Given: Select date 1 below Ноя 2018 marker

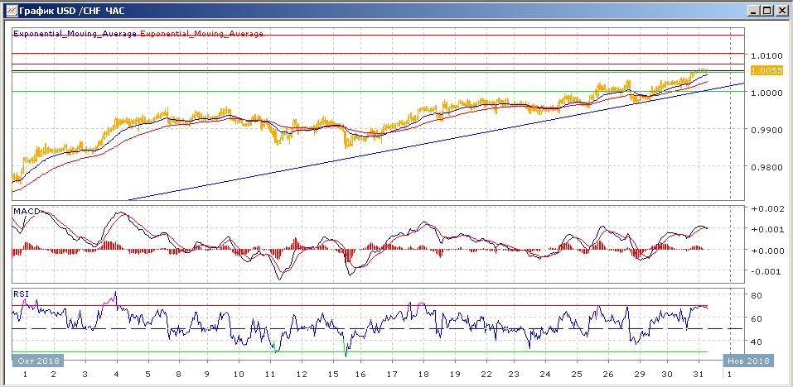Looking at the screenshot, I should click(x=728, y=375).
